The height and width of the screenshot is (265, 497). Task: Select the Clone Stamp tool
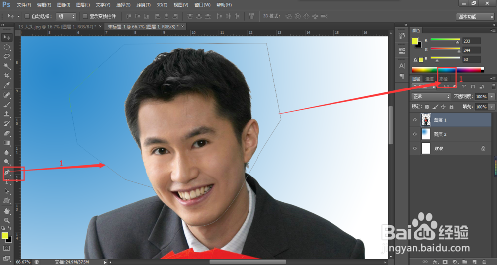point(7,114)
